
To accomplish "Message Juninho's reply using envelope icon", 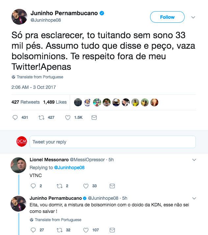I will pos(112,230).
